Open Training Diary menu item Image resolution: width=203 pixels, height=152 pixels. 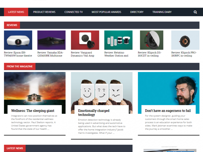pos(162,12)
